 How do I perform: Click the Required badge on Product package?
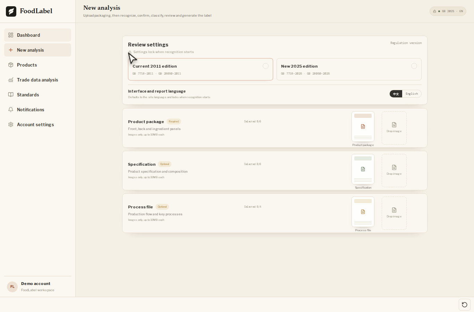(x=174, y=121)
